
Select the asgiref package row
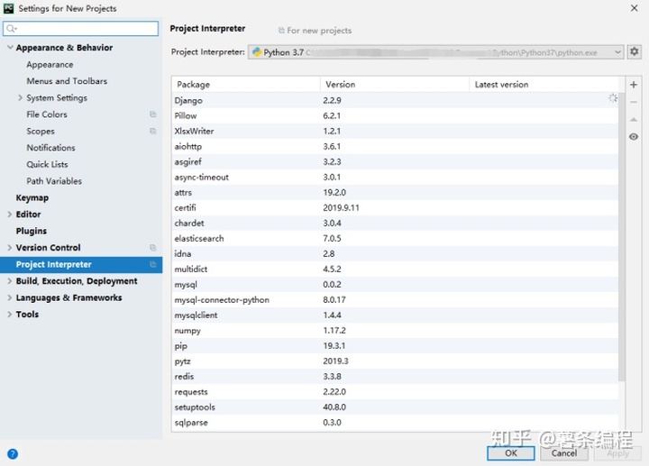point(396,161)
